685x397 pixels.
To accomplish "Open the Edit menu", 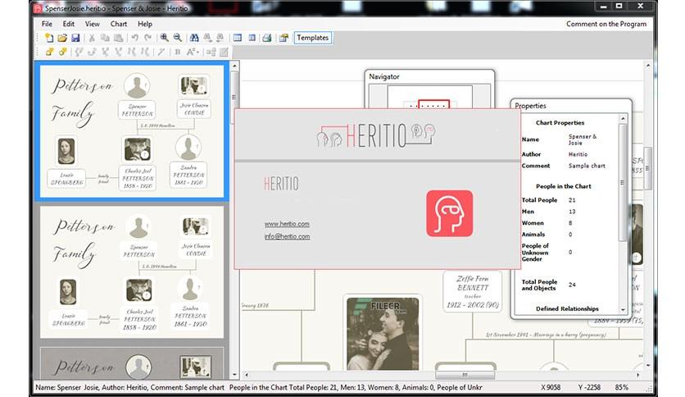I will tap(68, 24).
